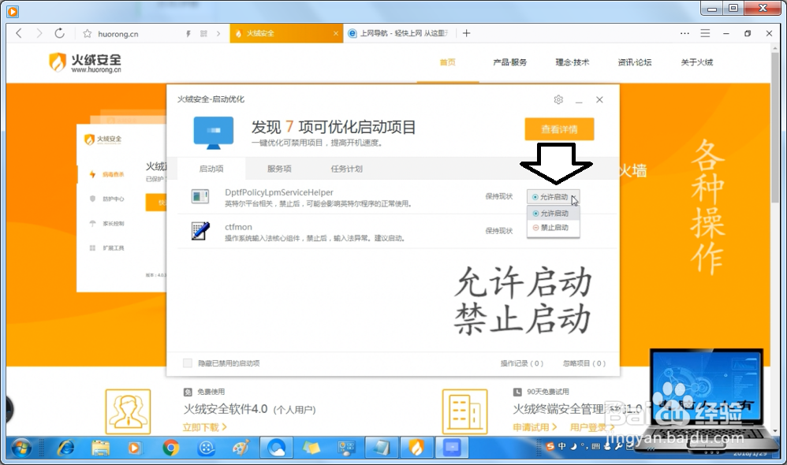Tick the 隐藏已禁用的启动项 checkbox
Screen dimensions: 787x465
[187, 363]
